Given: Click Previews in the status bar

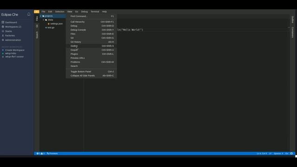Looking at the screenshot, I should tap(52, 154).
